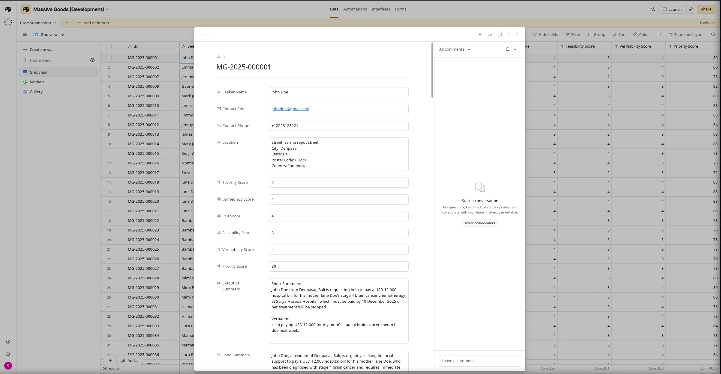Switch to the Automations tab
The height and width of the screenshot is (374, 721).
pos(355,9)
